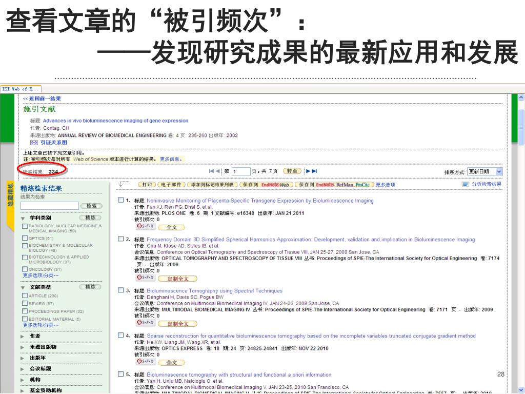Open the Noninvasive Monitoring of Placenta-Specific article link
525x394 pixels.
260,201
